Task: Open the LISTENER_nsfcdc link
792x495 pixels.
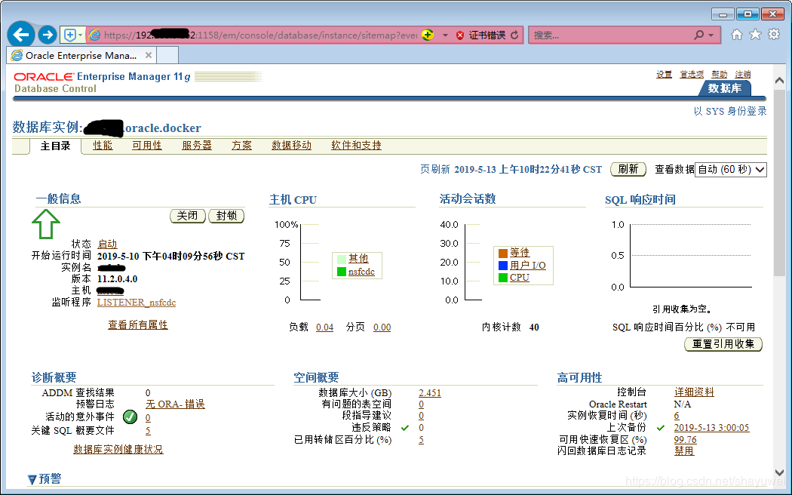Action: (x=137, y=302)
